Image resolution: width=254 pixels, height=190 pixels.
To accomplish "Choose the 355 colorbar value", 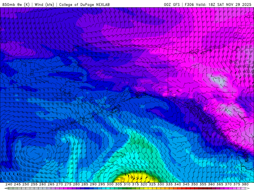I will click(x=203, y=184).
